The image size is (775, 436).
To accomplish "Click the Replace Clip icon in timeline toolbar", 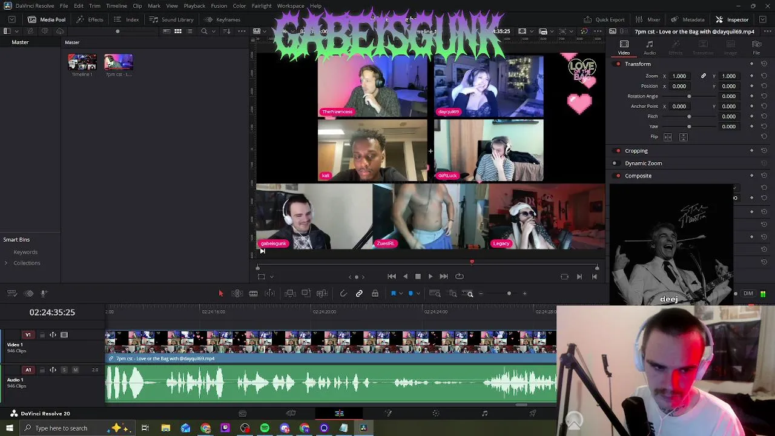I will pos(322,294).
